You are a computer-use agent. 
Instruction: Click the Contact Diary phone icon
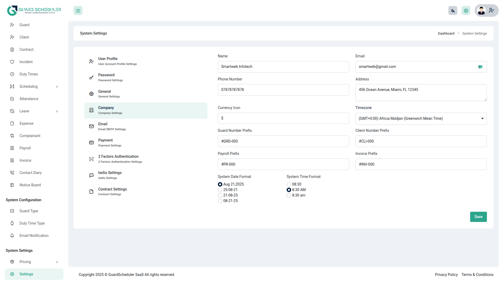[x=12, y=173]
